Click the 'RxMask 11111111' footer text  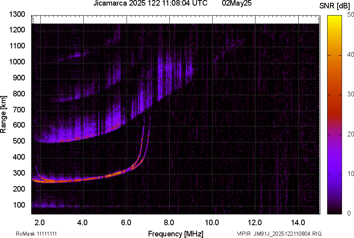click(x=36, y=234)
